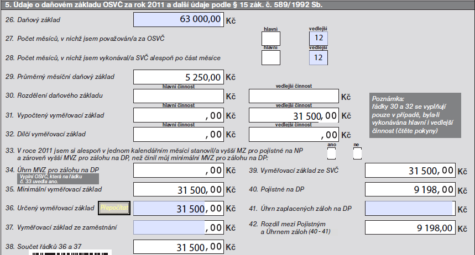
Task: Select the Úhrn MVZ pro zálohu field
Action: pos(179,171)
